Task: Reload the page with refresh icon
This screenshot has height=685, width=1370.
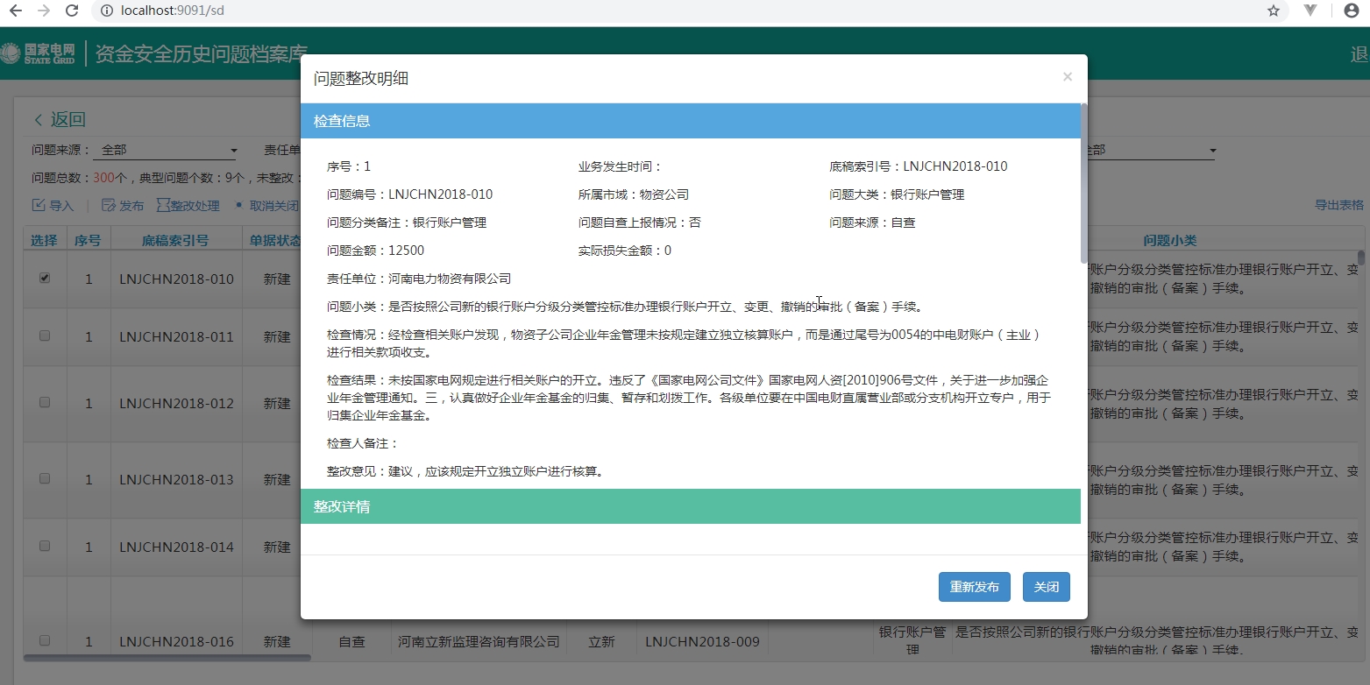Action: click(x=73, y=11)
